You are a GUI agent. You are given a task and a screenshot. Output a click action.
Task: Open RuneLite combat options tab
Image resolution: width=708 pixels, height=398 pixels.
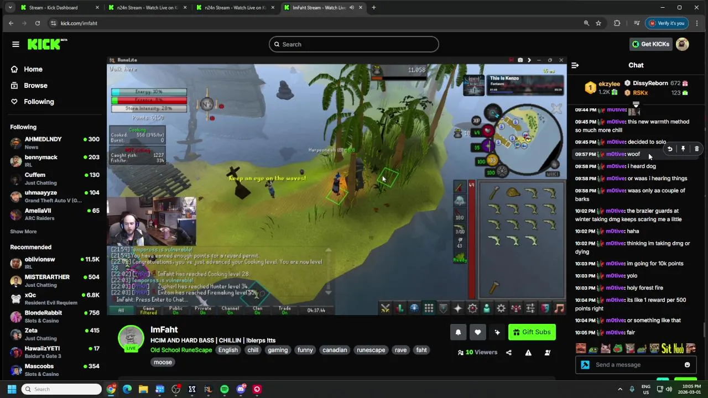tap(385, 308)
